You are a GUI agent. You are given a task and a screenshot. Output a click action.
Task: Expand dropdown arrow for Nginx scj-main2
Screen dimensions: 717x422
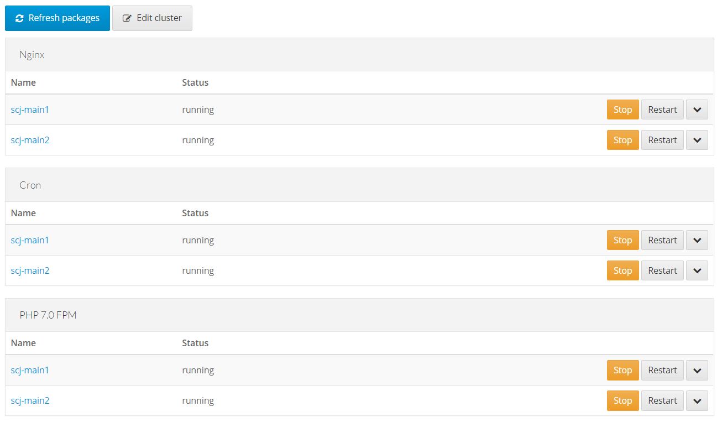(x=697, y=140)
